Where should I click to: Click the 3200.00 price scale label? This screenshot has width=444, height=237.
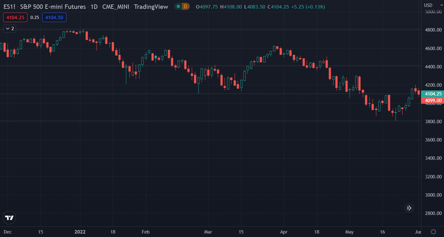click(433, 177)
